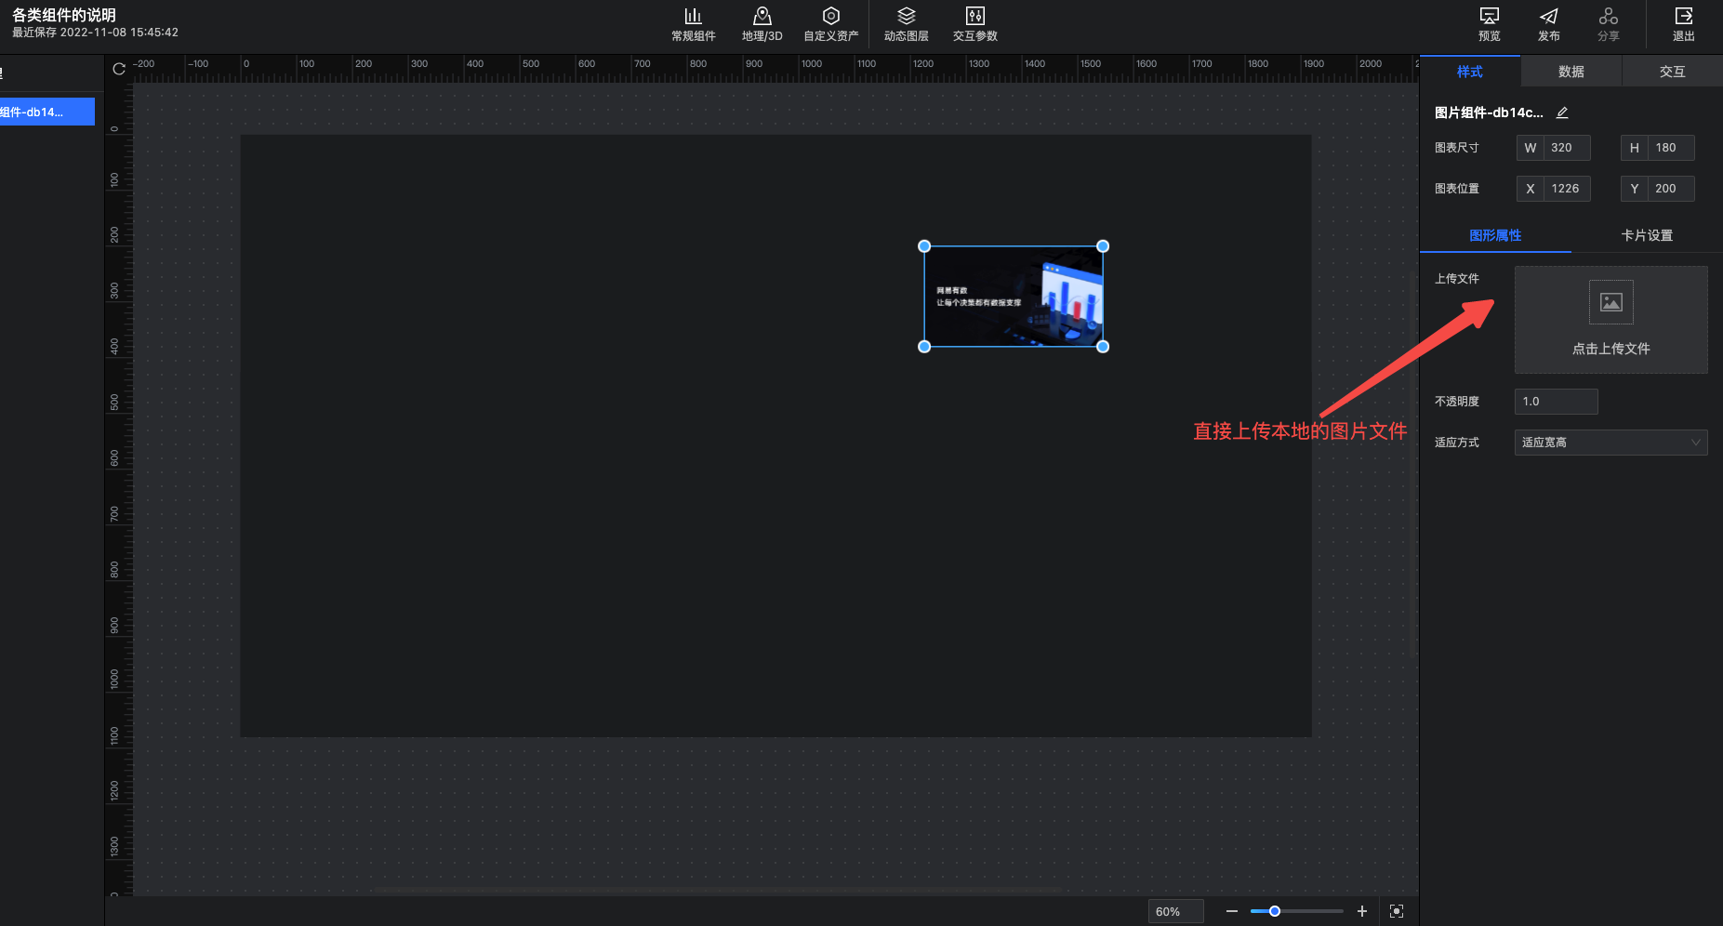Switch to the 数据 tab

point(1571,72)
